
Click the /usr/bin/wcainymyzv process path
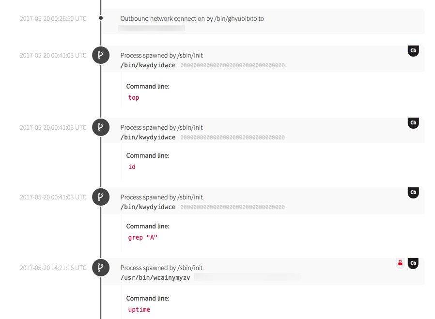coord(155,278)
